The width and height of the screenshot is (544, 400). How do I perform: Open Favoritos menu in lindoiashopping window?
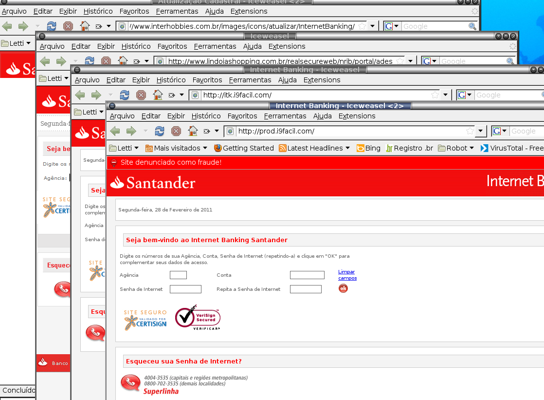tap(172, 46)
